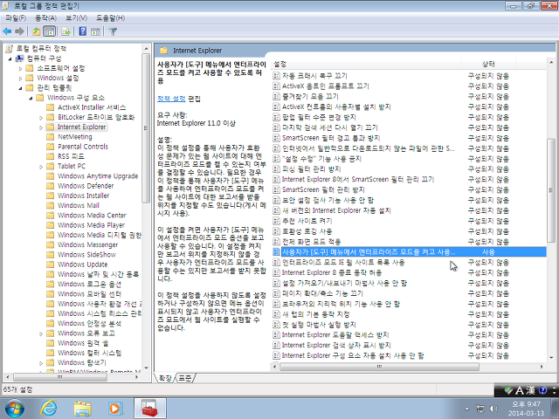The height and width of the screenshot is (419, 559).
Task: Click the toolbox MMC taskbar button
Action: click(149, 409)
